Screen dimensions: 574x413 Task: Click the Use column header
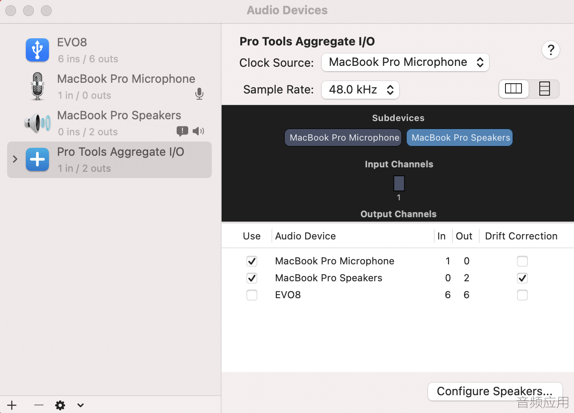point(252,236)
